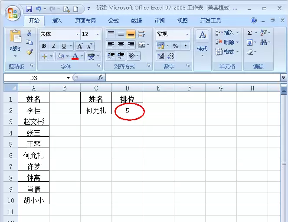
Task: Expand the number format dropdown 常规
Action: (x=173, y=34)
